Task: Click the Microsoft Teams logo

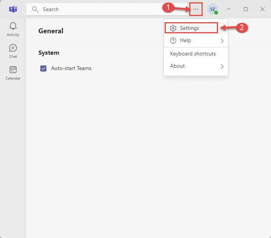Action: coord(13,9)
